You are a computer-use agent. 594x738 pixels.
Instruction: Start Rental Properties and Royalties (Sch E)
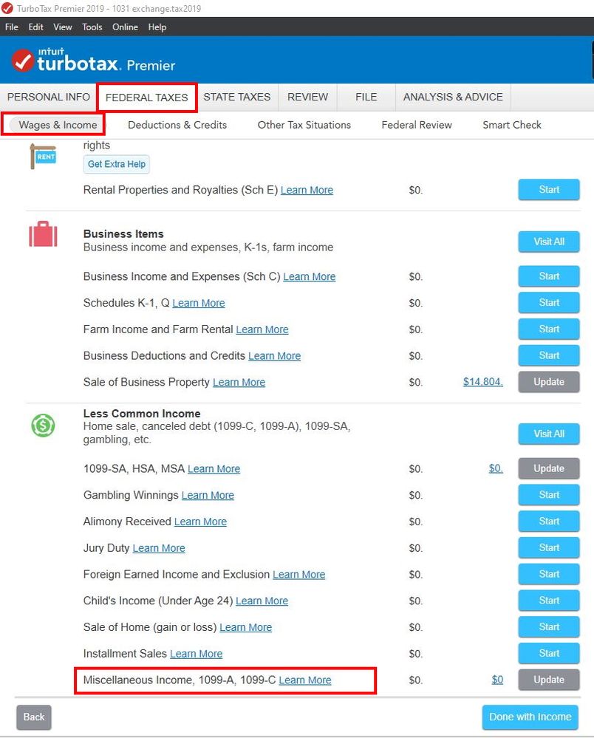[x=549, y=190]
